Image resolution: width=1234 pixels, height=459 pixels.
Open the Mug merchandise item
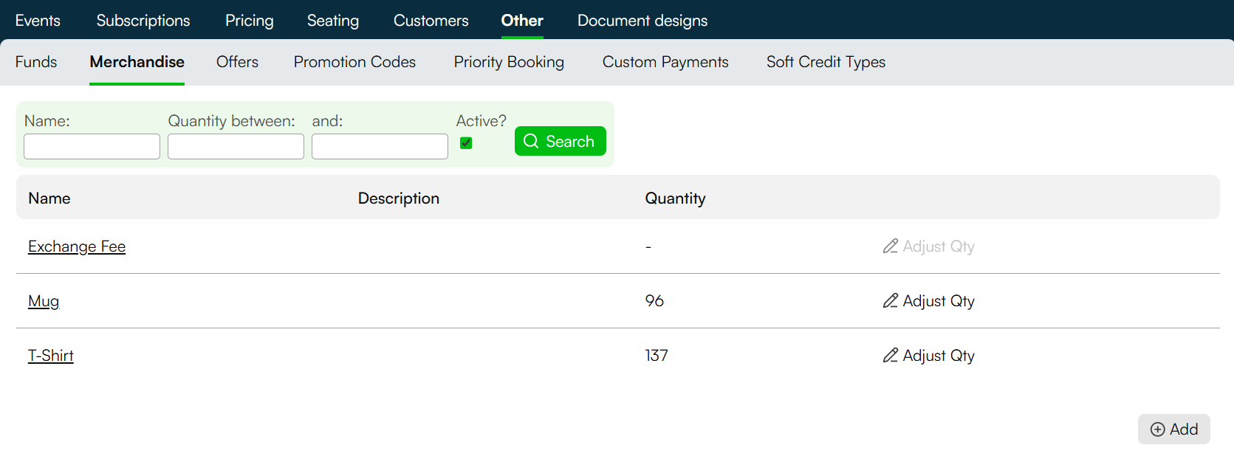(x=44, y=301)
